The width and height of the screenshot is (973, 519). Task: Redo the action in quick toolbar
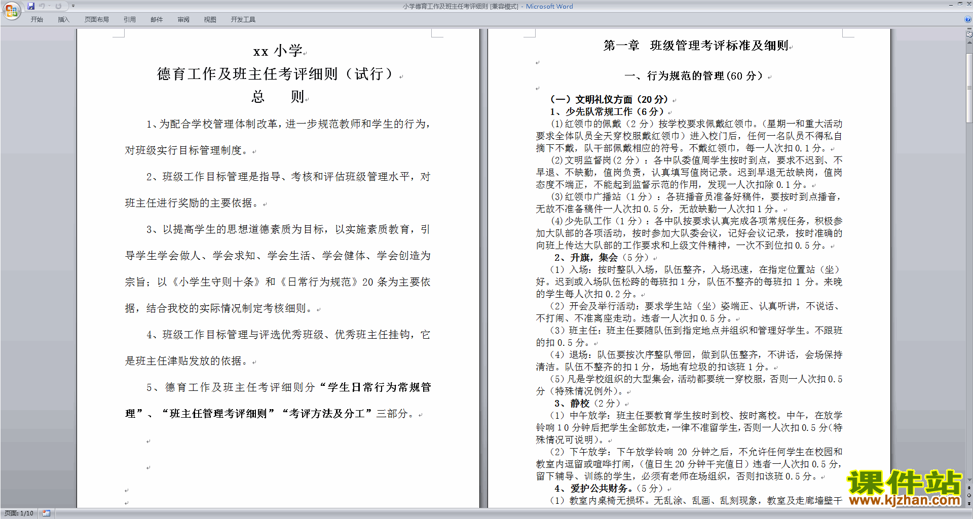pos(58,6)
